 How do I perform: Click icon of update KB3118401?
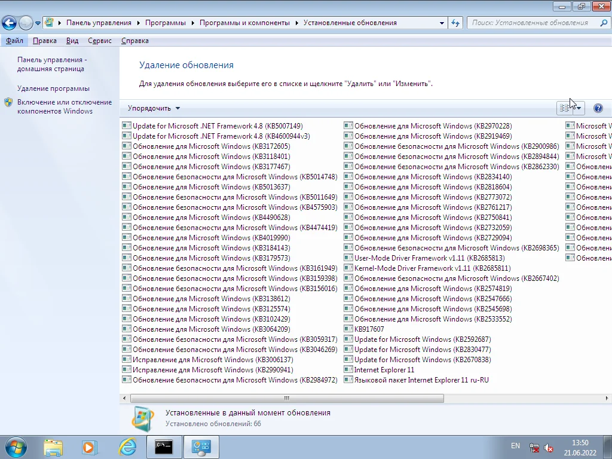[x=126, y=156]
